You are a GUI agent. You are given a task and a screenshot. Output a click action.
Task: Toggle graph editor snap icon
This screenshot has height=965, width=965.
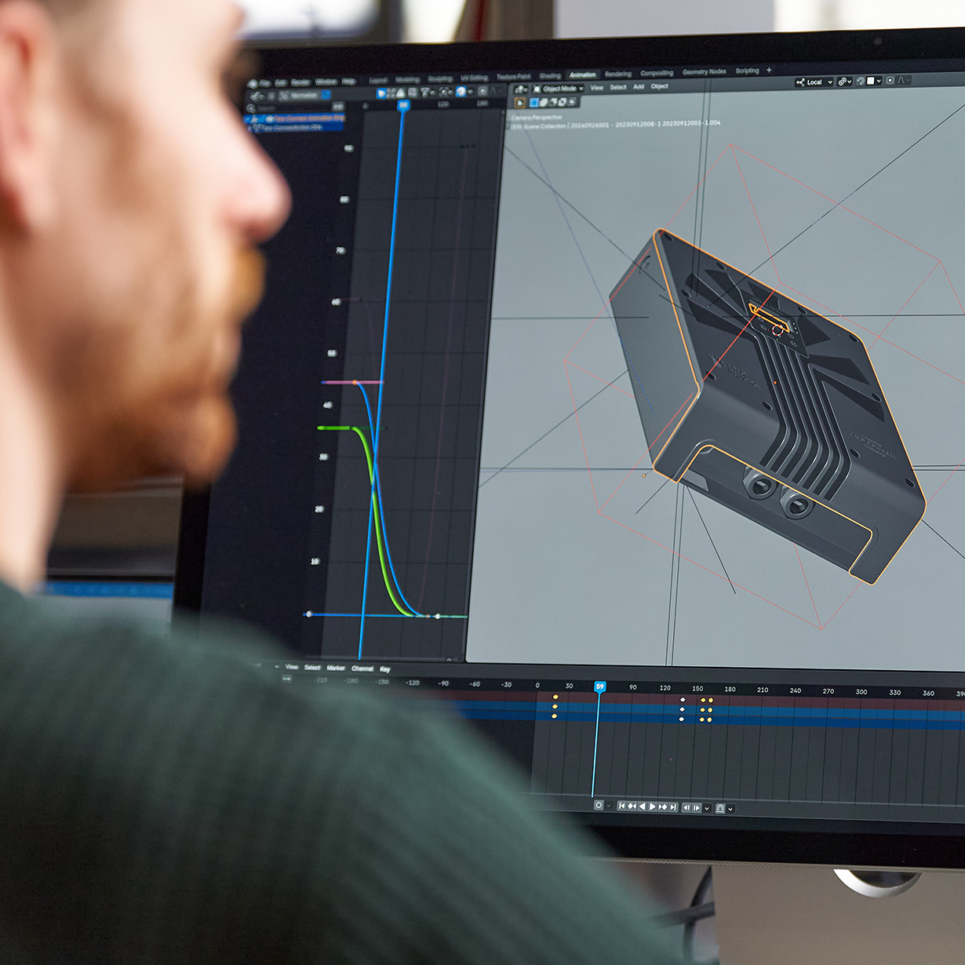click(461, 92)
